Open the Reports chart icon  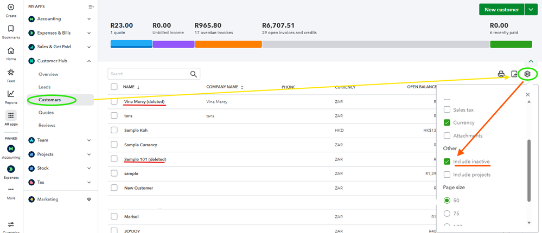coord(11,94)
